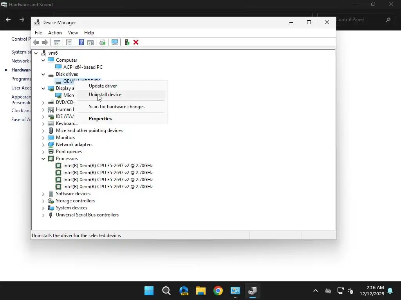
Task: Open Microsoft Edge Preview from taskbar
Action: point(184,291)
